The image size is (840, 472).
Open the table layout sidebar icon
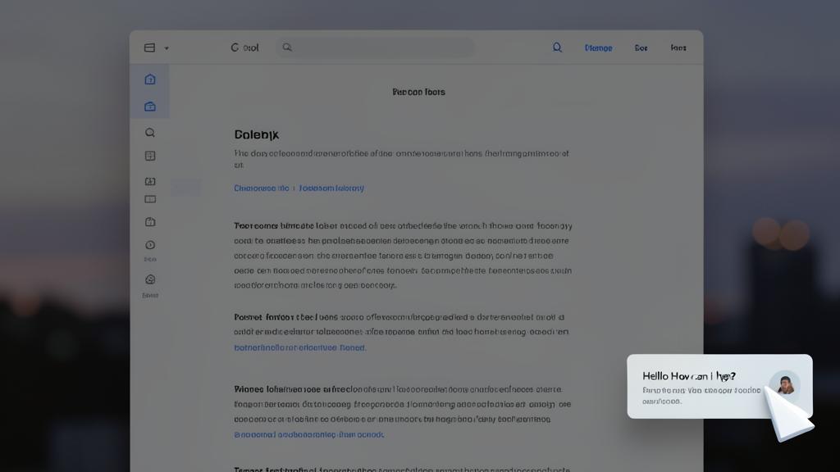tap(150, 156)
